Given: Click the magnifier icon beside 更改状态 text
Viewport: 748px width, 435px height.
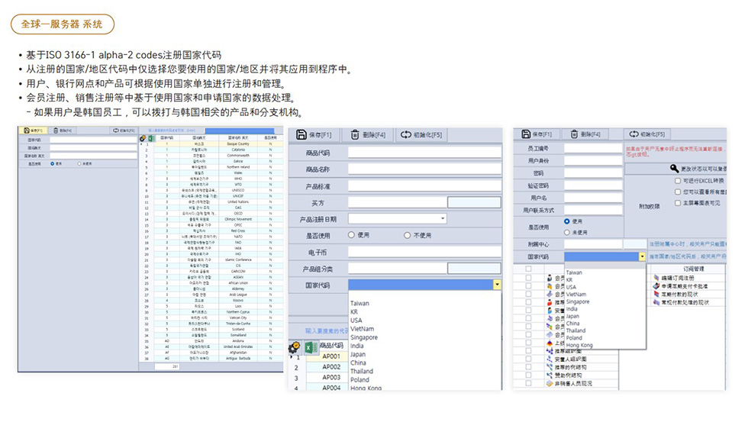Looking at the screenshot, I should coord(674,168).
